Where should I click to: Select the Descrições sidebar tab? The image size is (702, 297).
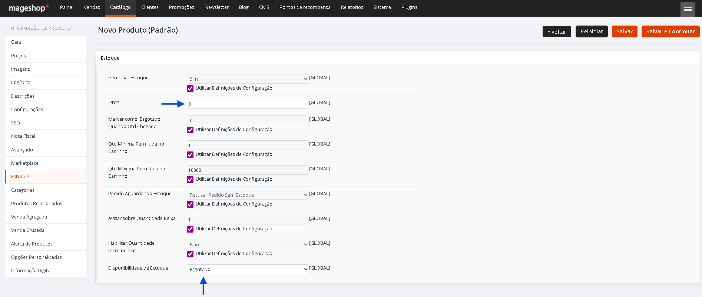[46, 96]
